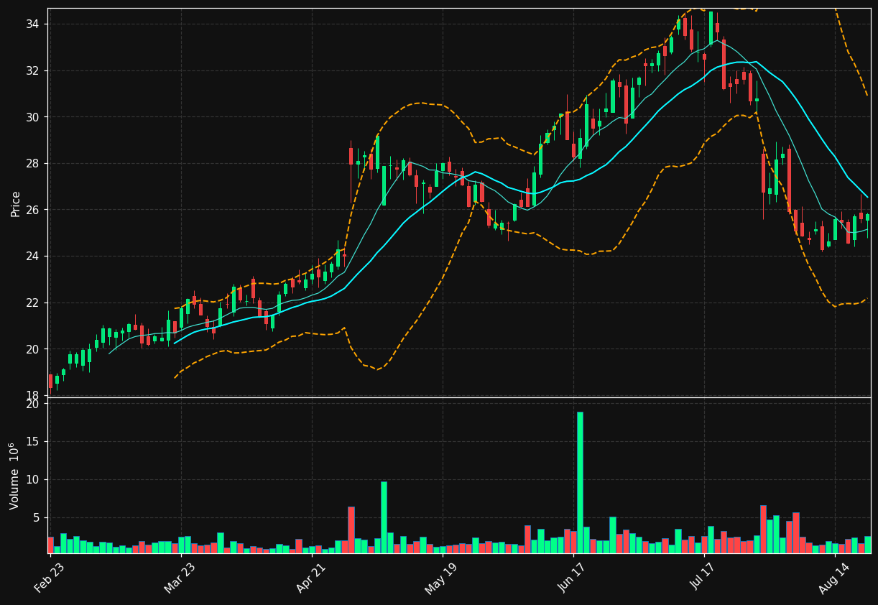This screenshot has height=605, width=878.
Task: Click the 15 volume axis tick
Action: 34,442
